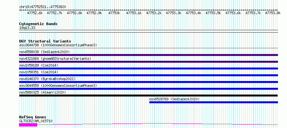Image resolution: width=287 pixels, height=128 pixels.
Task: Click the magenta GLTSCR2 exon block
Action: tap(28, 125)
